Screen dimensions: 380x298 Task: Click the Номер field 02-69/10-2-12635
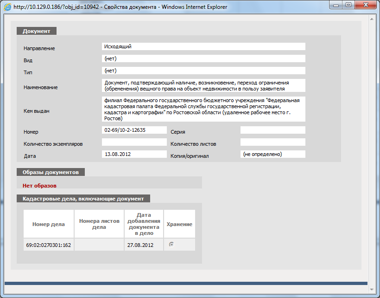coord(134,130)
